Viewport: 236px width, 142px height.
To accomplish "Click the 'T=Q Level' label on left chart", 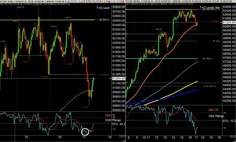I will 103,8.
